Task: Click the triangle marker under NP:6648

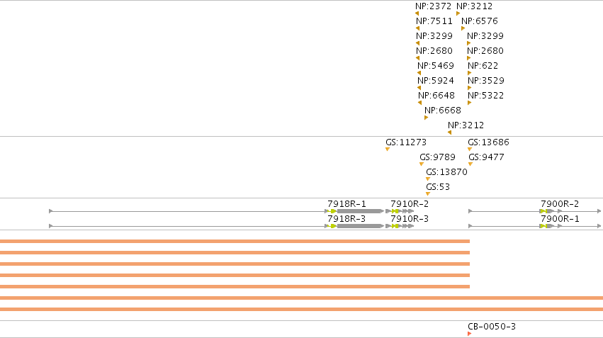Action: [x=420, y=103]
